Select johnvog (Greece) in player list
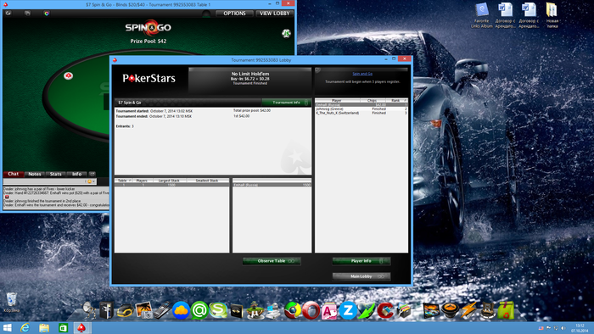 click(361, 109)
